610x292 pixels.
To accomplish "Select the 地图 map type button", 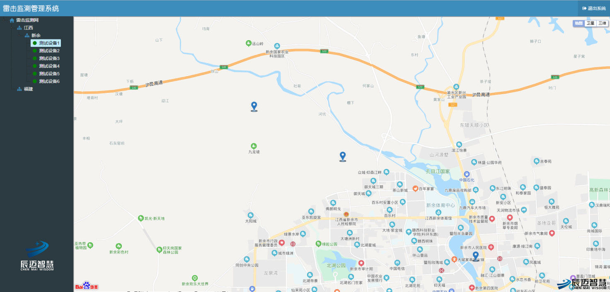I will 579,23.
